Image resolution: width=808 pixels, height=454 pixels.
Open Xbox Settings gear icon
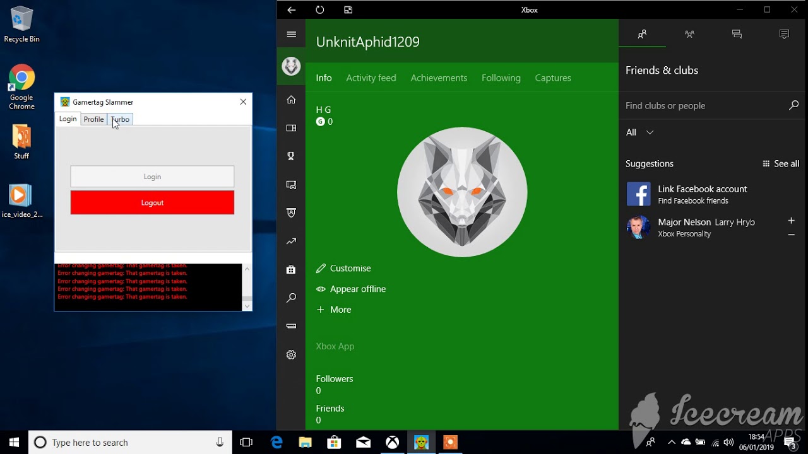coord(291,355)
